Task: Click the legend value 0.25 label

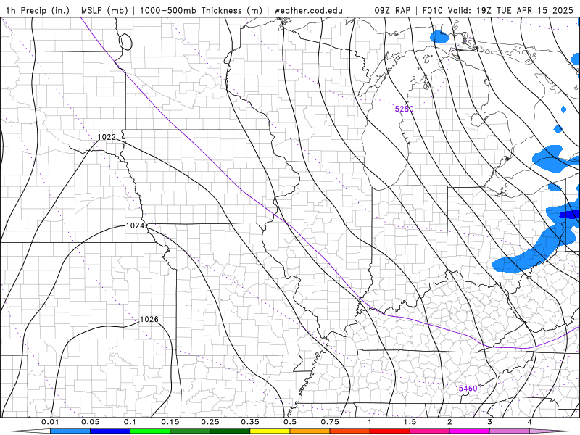Action: [210, 422]
